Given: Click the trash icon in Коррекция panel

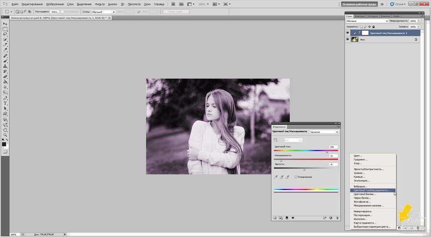Looking at the screenshot, I should pos(337,218).
